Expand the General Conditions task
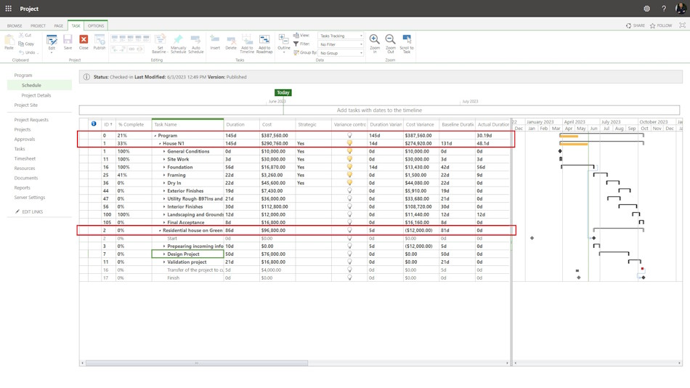Screen dimensions: 690x388 164,152
